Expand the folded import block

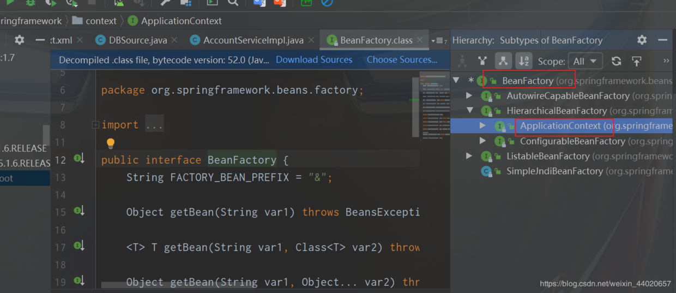96,125
